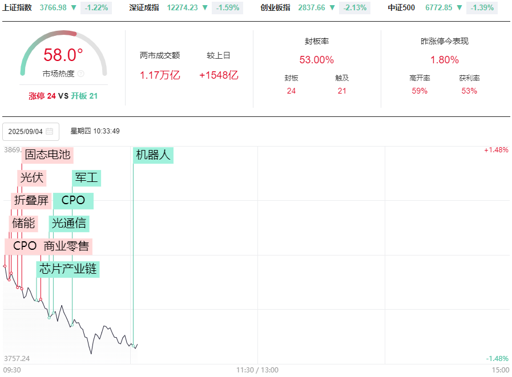Click the down arrow beside 中证500 value

459,8
